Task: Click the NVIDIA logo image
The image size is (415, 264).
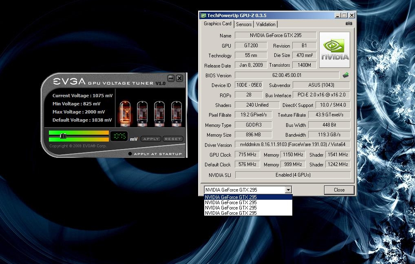Action: pyautogui.click(x=334, y=50)
